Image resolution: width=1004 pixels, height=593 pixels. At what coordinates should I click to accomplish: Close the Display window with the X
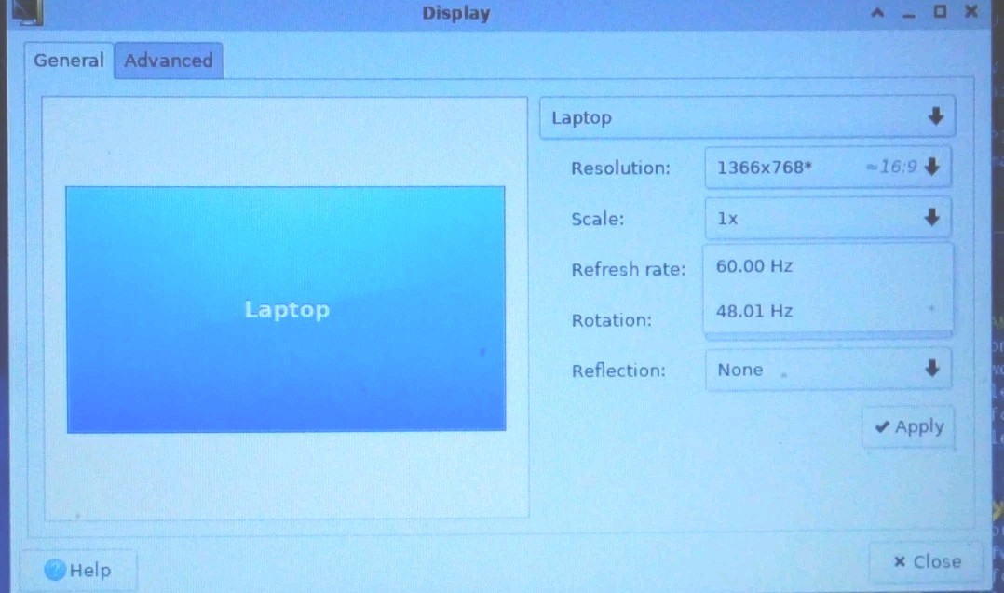(x=970, y=11)
